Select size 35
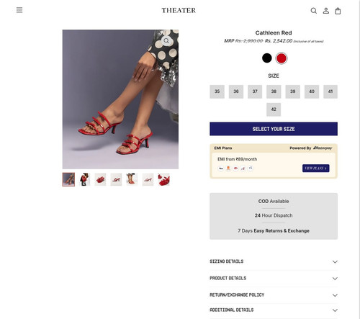360x319 pixels. [x=217, y=91]
